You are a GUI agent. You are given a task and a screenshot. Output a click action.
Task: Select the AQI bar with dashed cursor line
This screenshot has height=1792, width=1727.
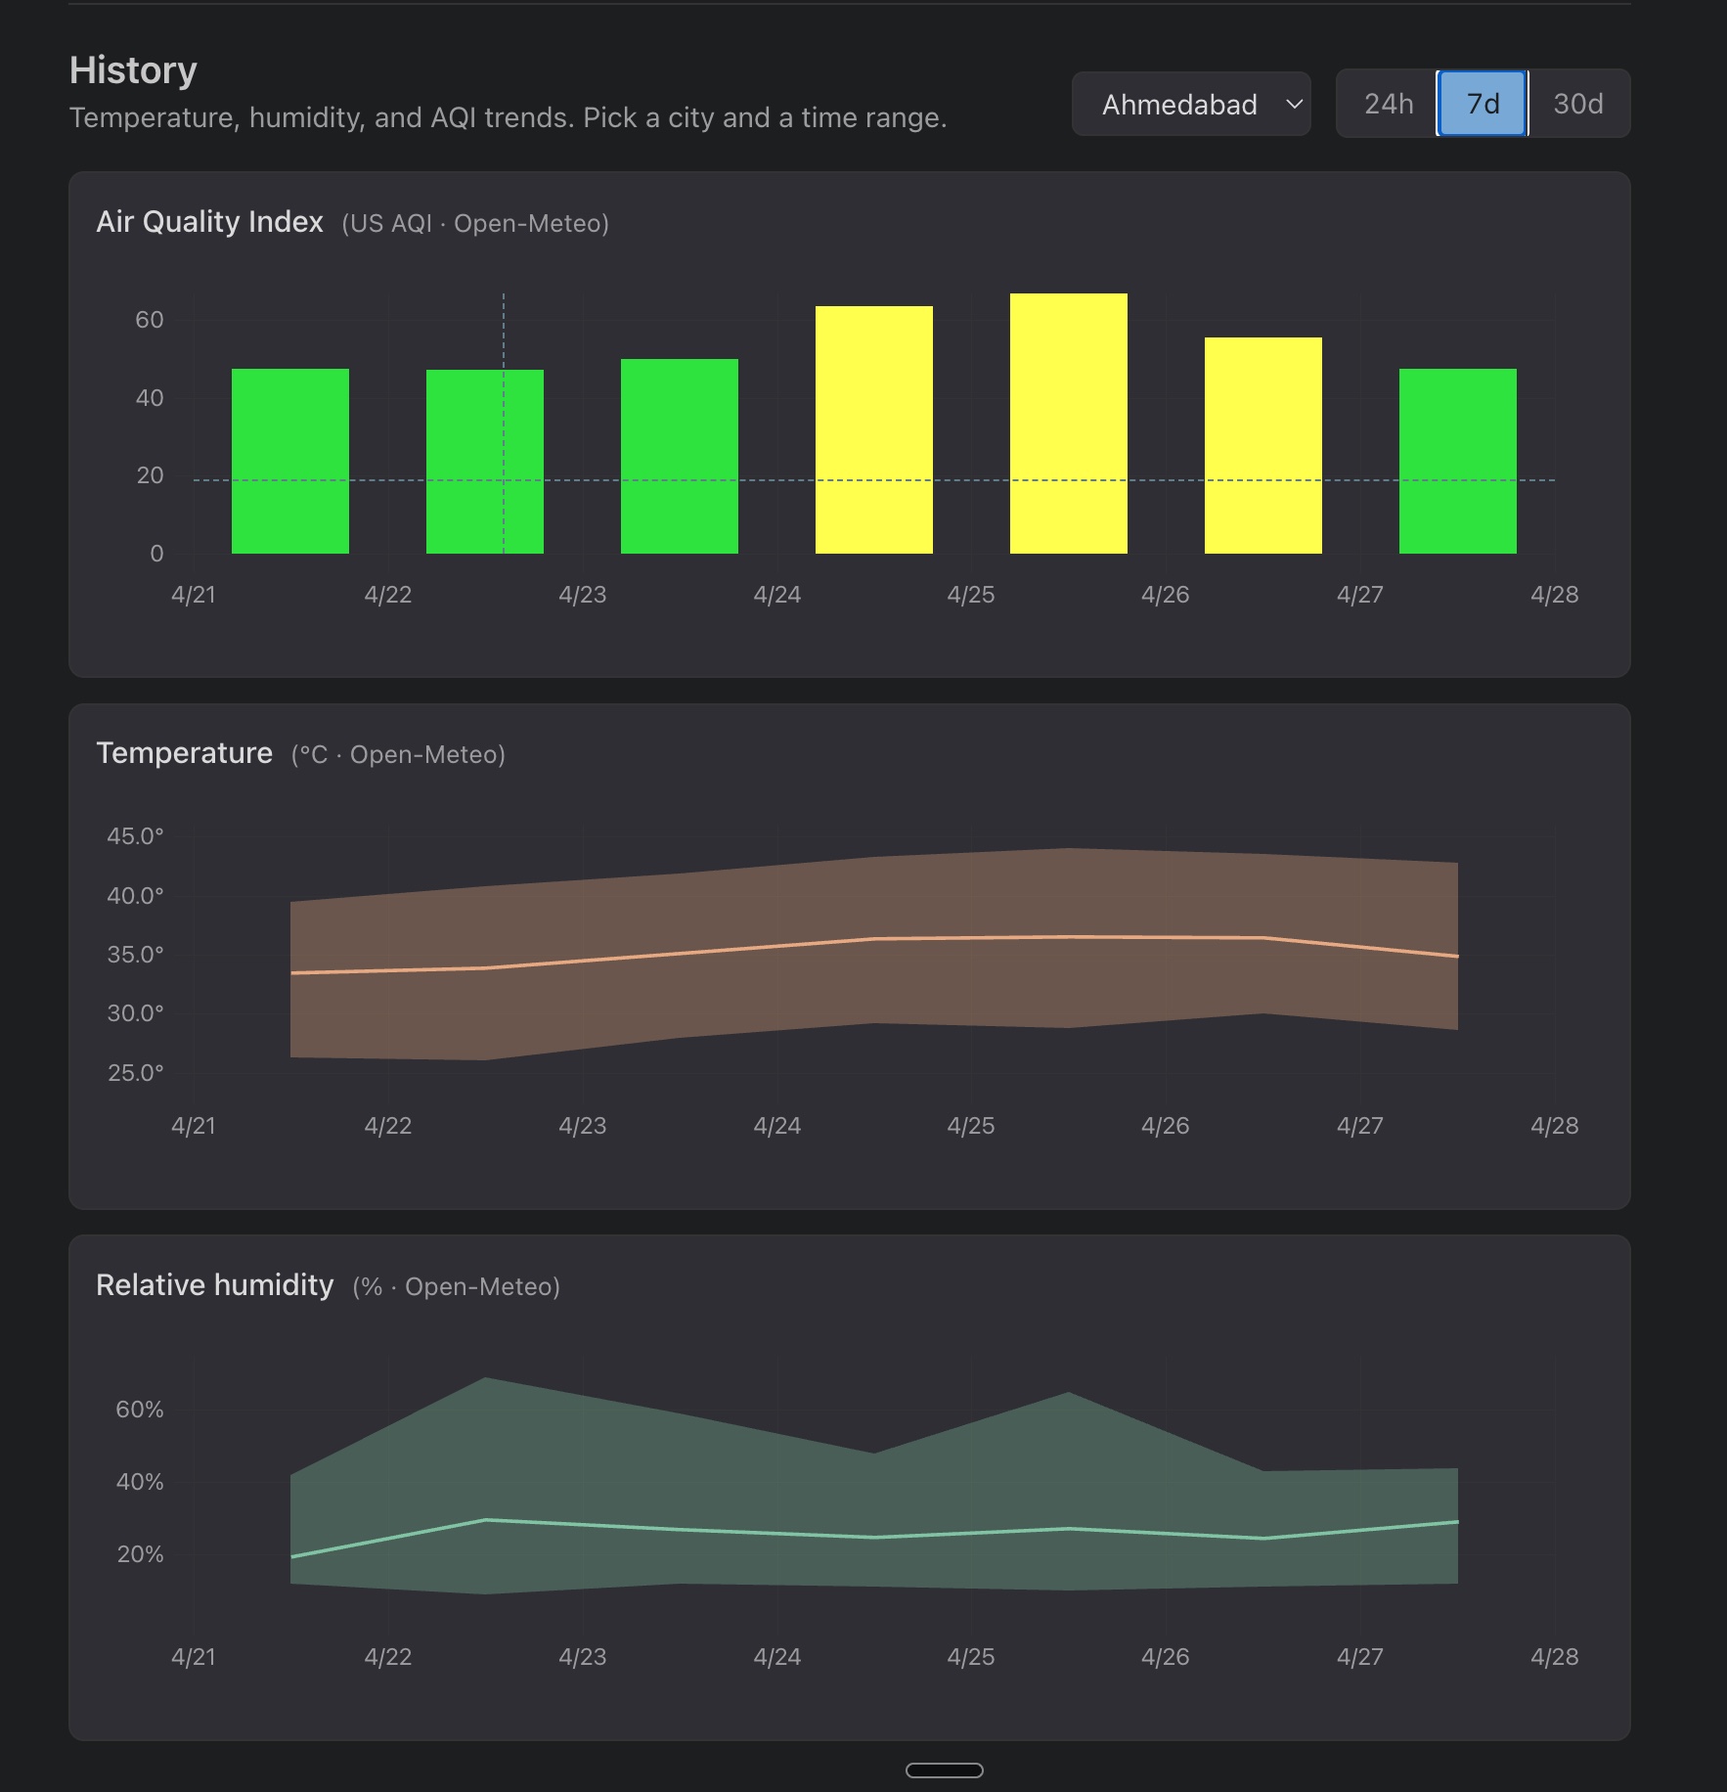[x=484, y=460]
